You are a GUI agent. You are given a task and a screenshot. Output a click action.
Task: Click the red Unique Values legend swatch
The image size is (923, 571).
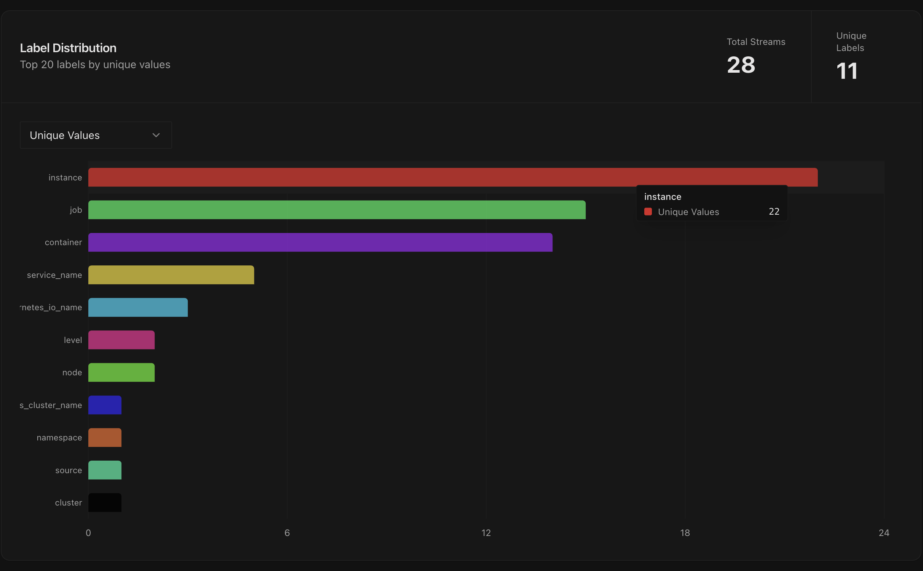[x=648, y=211]
